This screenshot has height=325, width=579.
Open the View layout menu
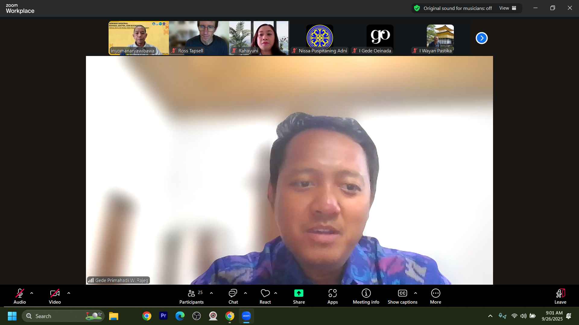pos(508,8)
